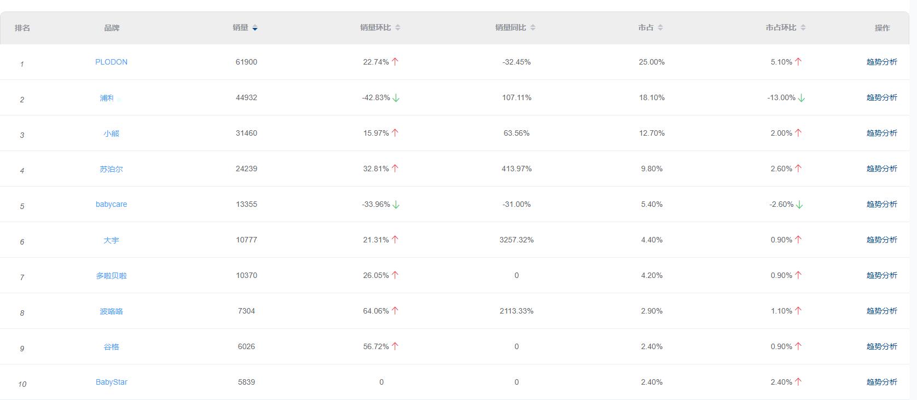Open the BabyStar brand link
The height and width of the screenshot is (400, 917).
click(x=111, y=382)
